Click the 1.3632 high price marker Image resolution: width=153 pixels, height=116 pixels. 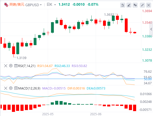109,15
